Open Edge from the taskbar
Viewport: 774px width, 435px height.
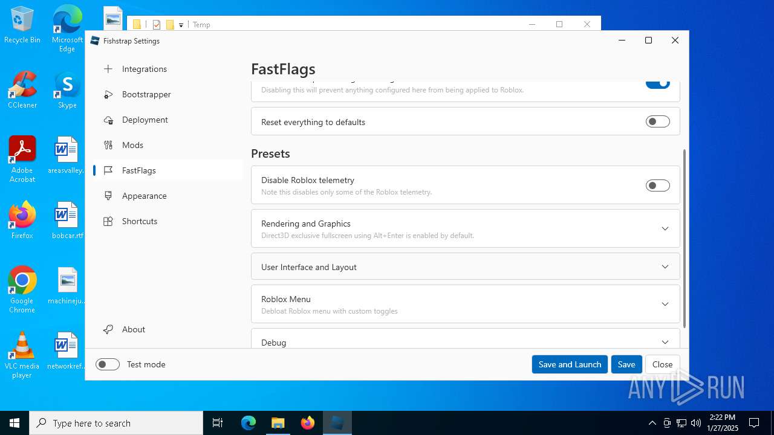coord(249,423)
